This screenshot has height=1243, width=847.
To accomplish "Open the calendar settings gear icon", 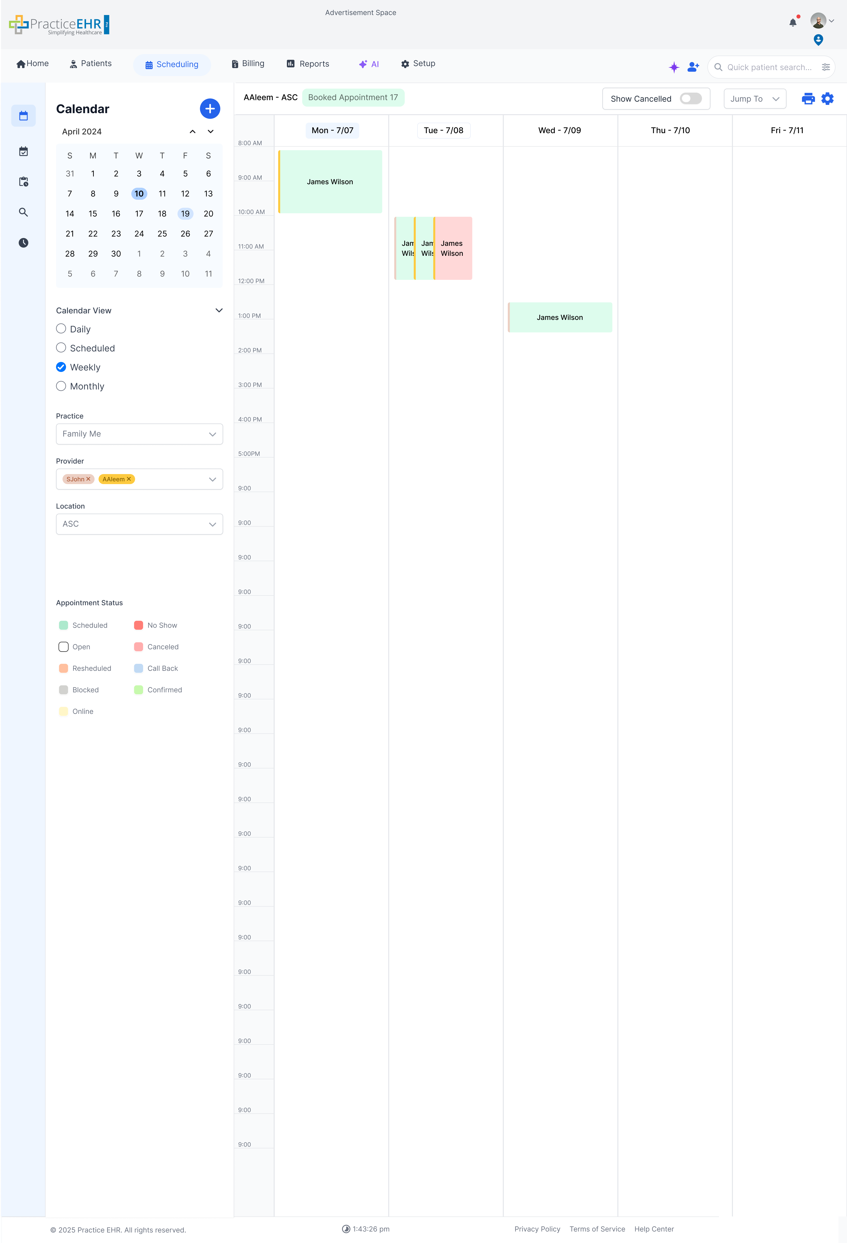I will [828, 98].
